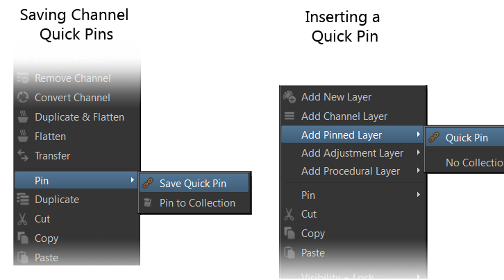Screen dimensions: 504x280
Task: Select Quick Pin in the submenu
Action: coord(467,138)
